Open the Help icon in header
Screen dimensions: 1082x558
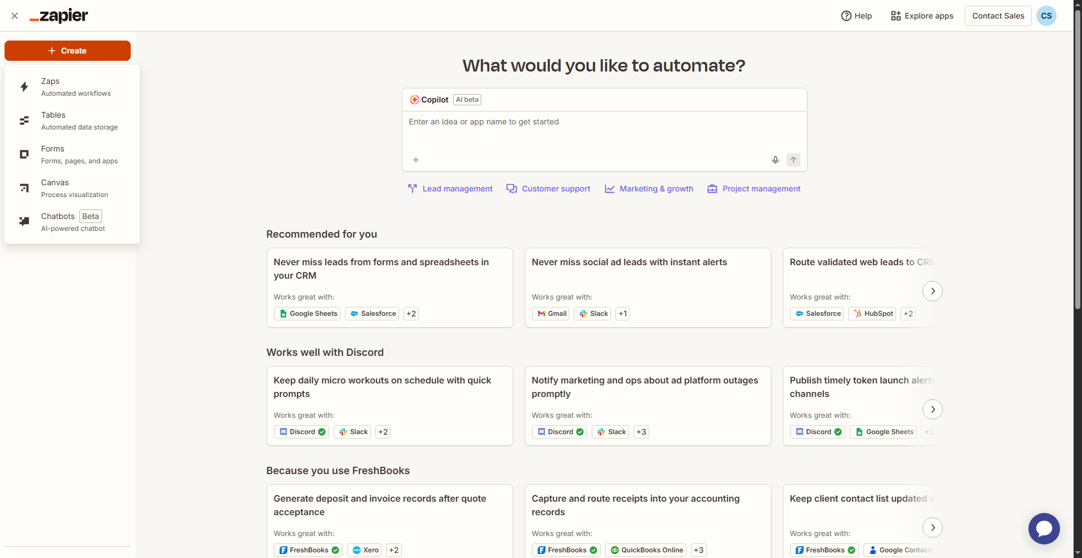click(x=846, y=16)
